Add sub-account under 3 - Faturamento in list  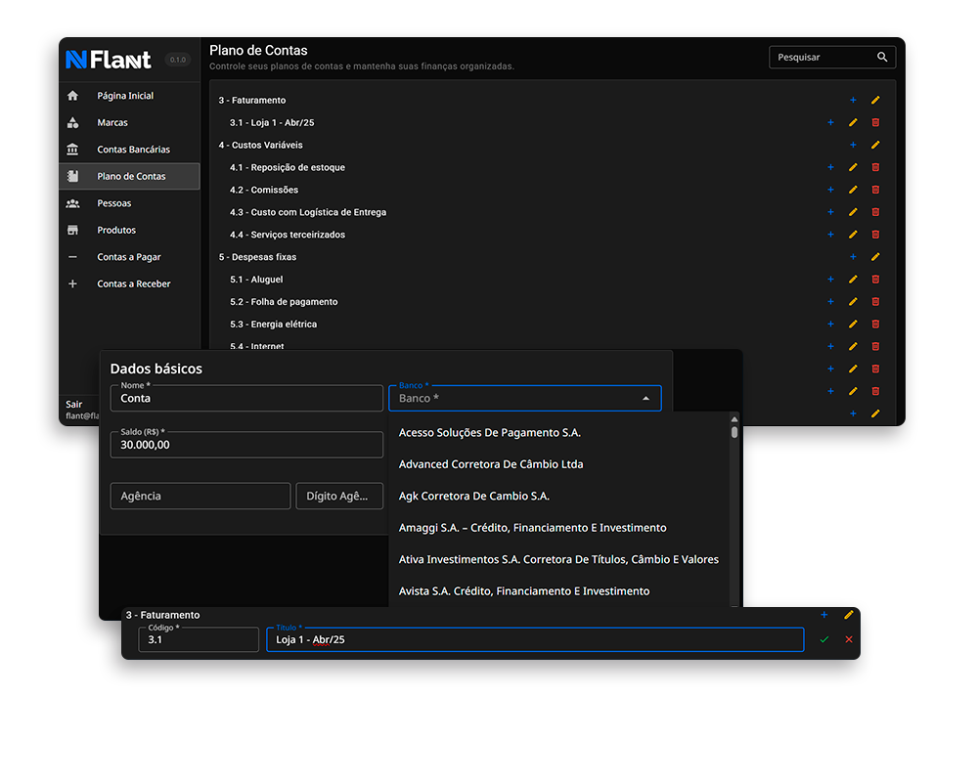tap(853, 101)
